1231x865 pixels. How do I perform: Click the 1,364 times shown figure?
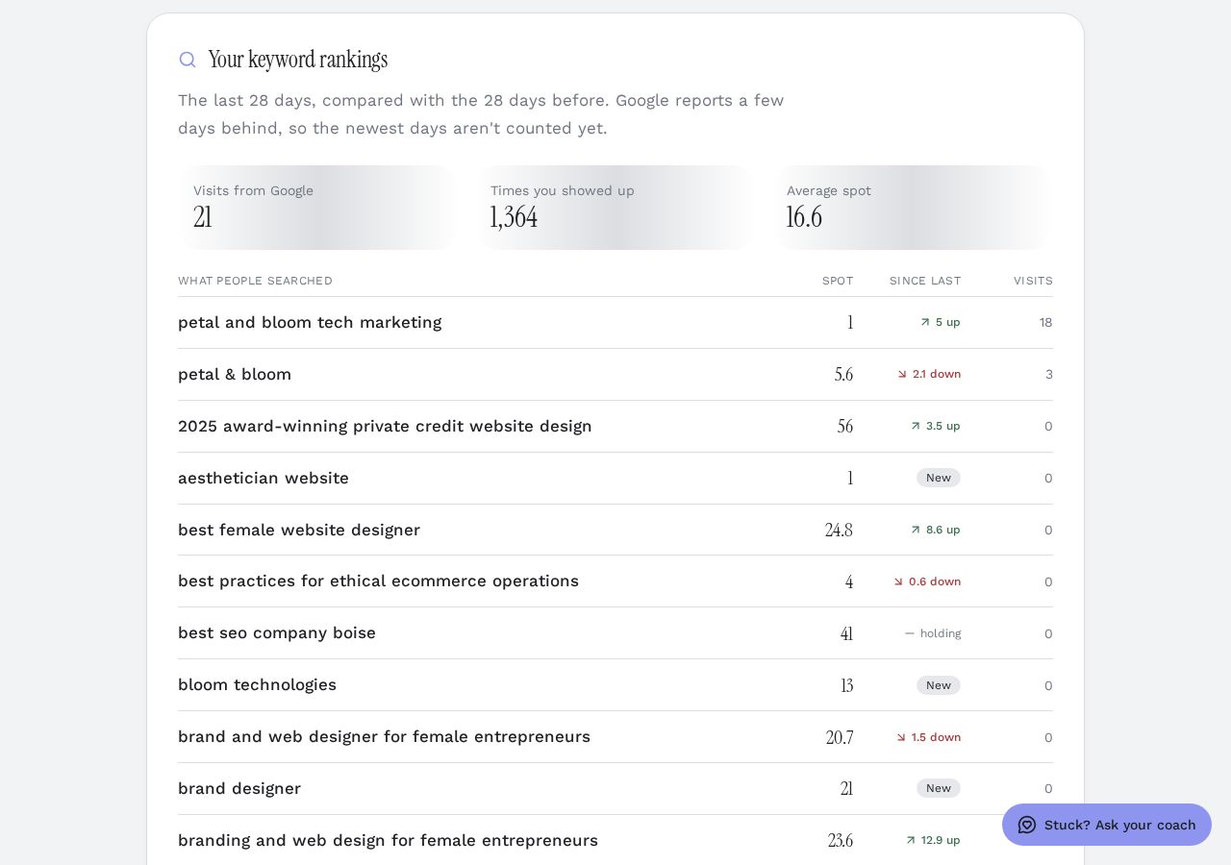pos(514,217)
